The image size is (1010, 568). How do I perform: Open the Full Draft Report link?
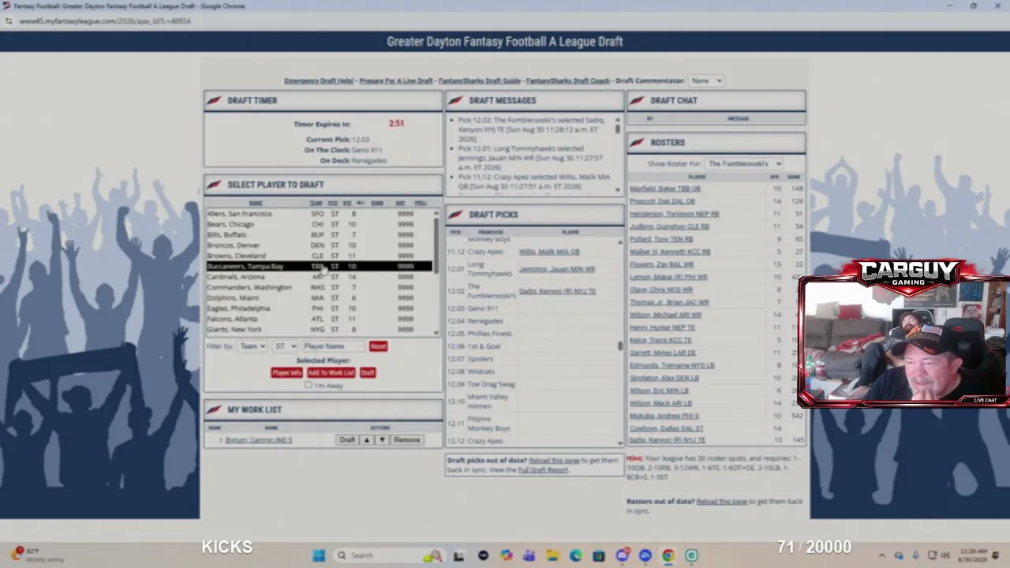(x=543, y=470)
